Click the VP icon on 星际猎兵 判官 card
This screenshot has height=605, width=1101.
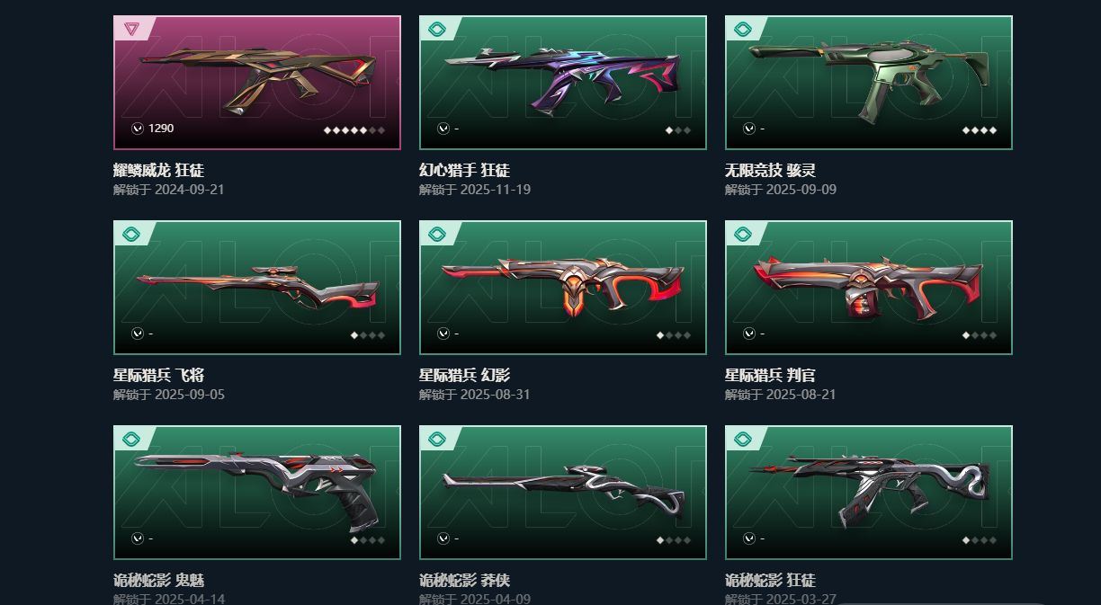(749, 334)
